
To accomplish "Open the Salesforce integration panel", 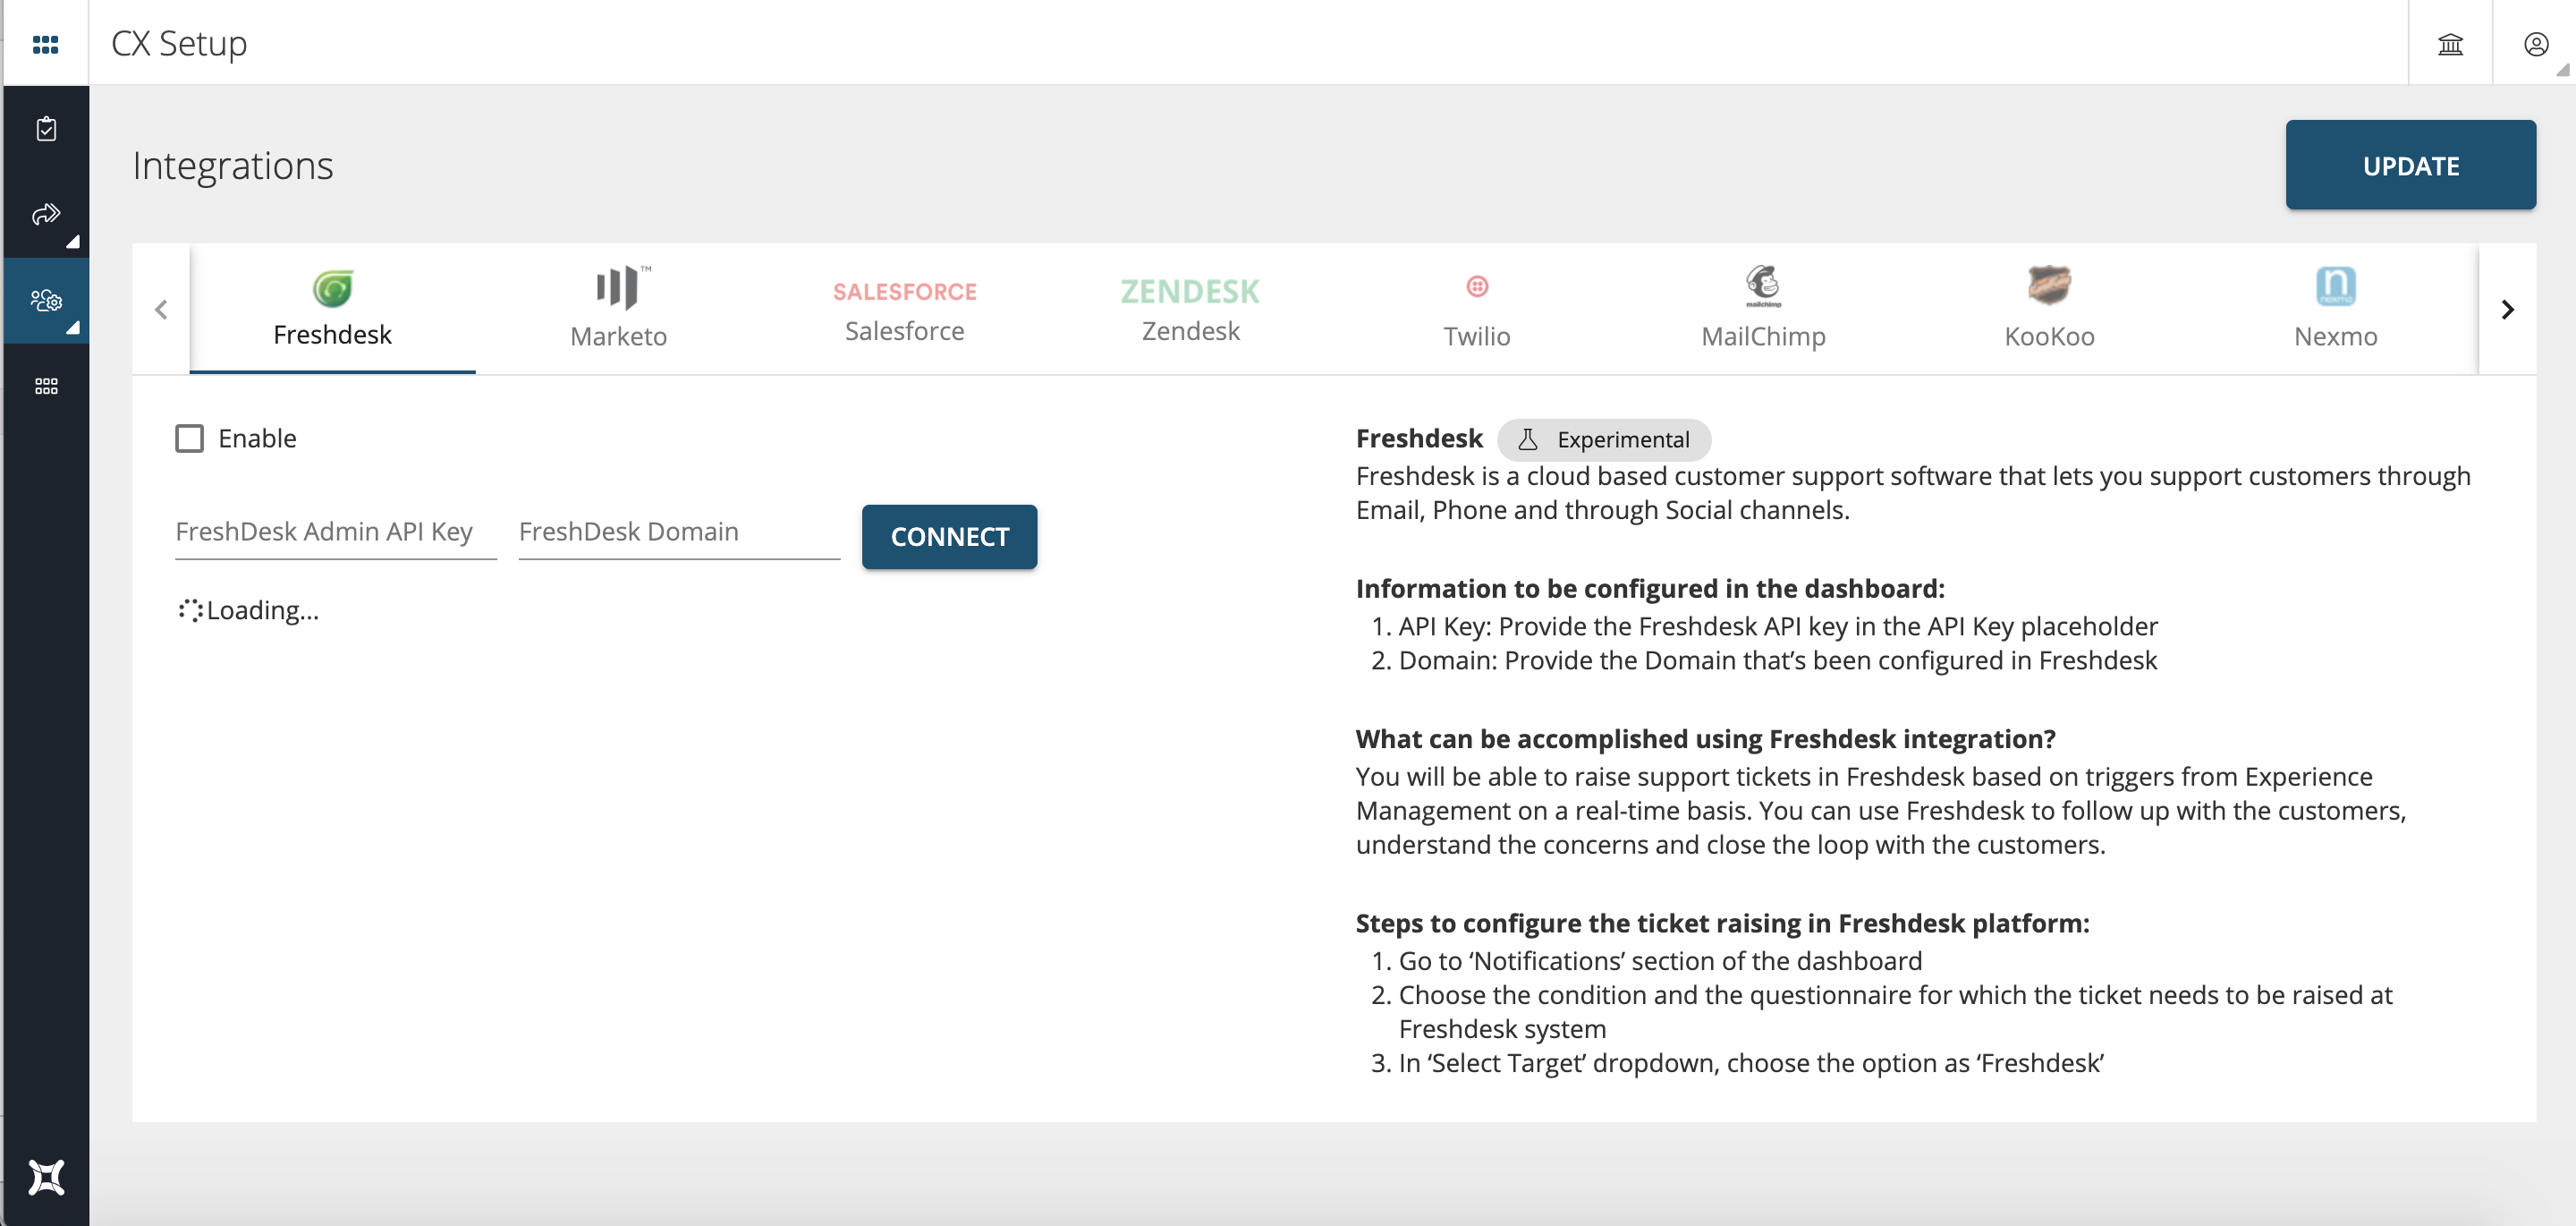I will 903,306.
